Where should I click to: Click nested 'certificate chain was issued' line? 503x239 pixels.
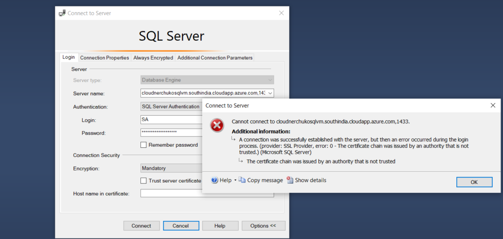coord(321,161)
